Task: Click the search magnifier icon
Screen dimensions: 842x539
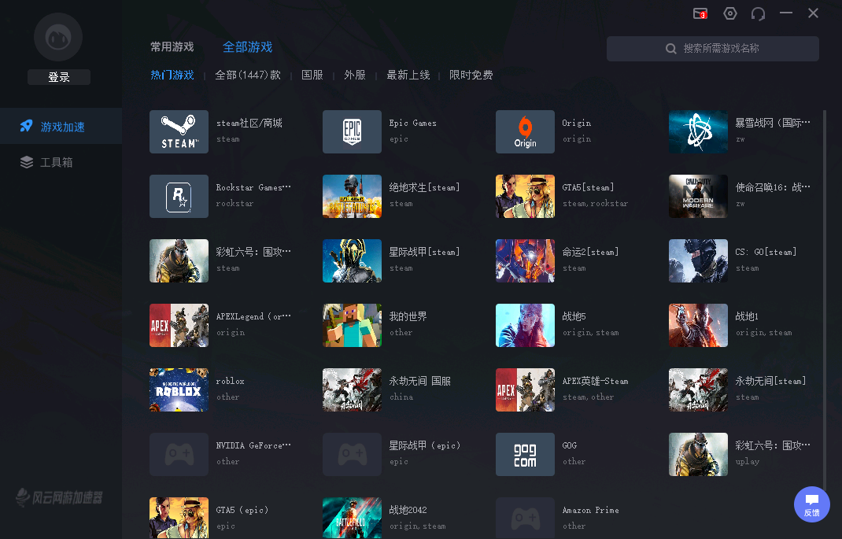Action: 670,48
